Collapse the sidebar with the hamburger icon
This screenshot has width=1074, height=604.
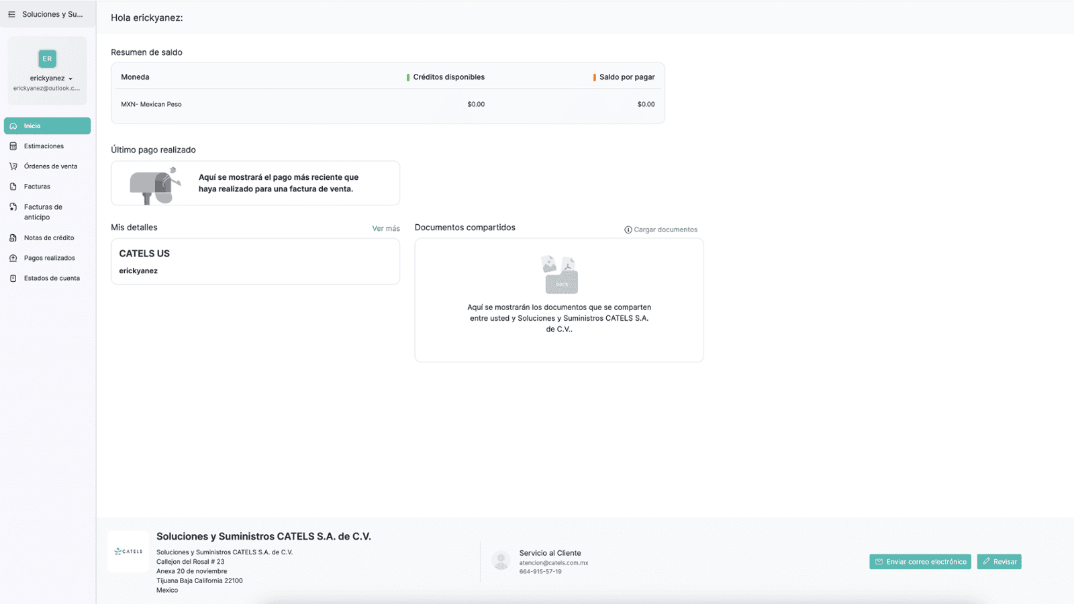11,14
